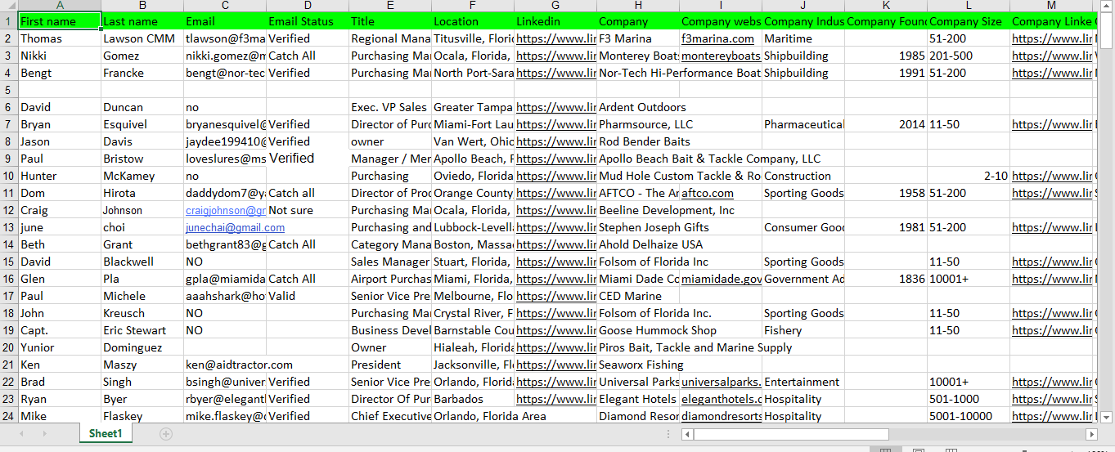Click the '2014' founded year cell
This screenshot has height=452, width=1115.
tap(886, 124)
